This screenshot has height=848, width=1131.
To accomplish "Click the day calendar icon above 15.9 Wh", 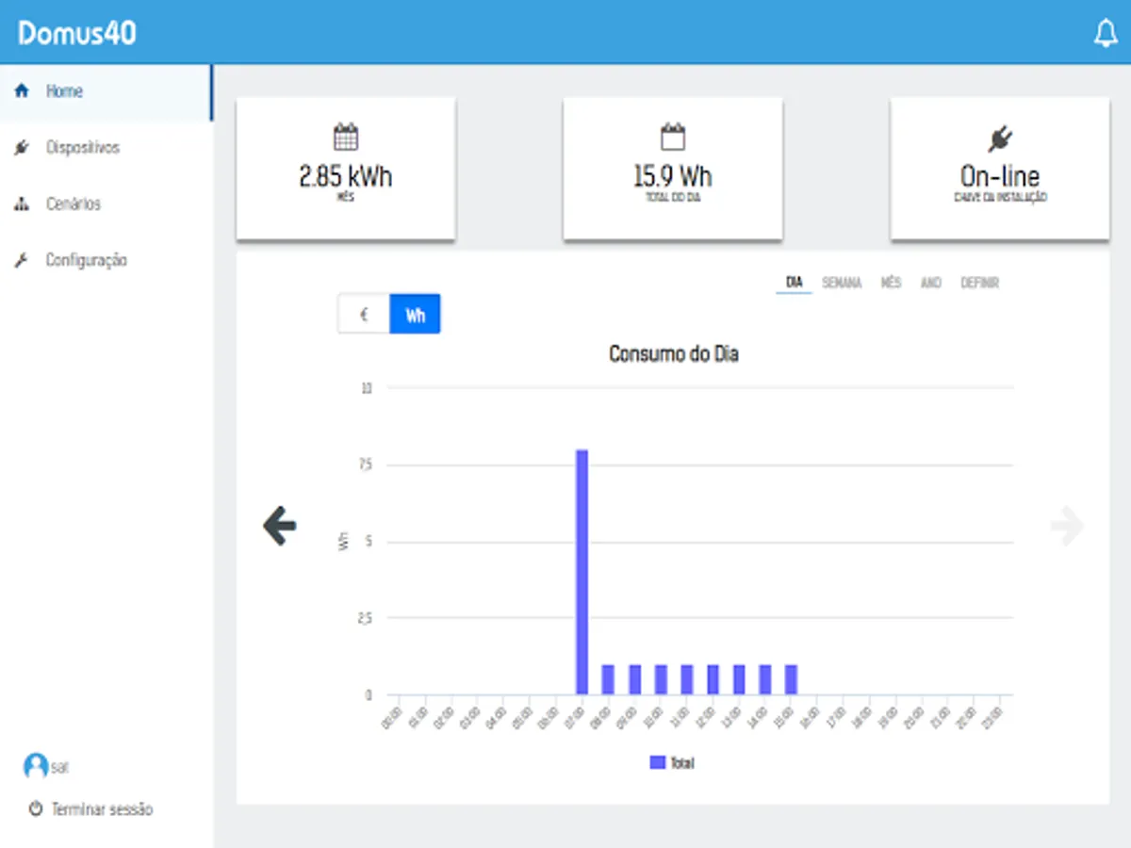I will pos(672,138).
